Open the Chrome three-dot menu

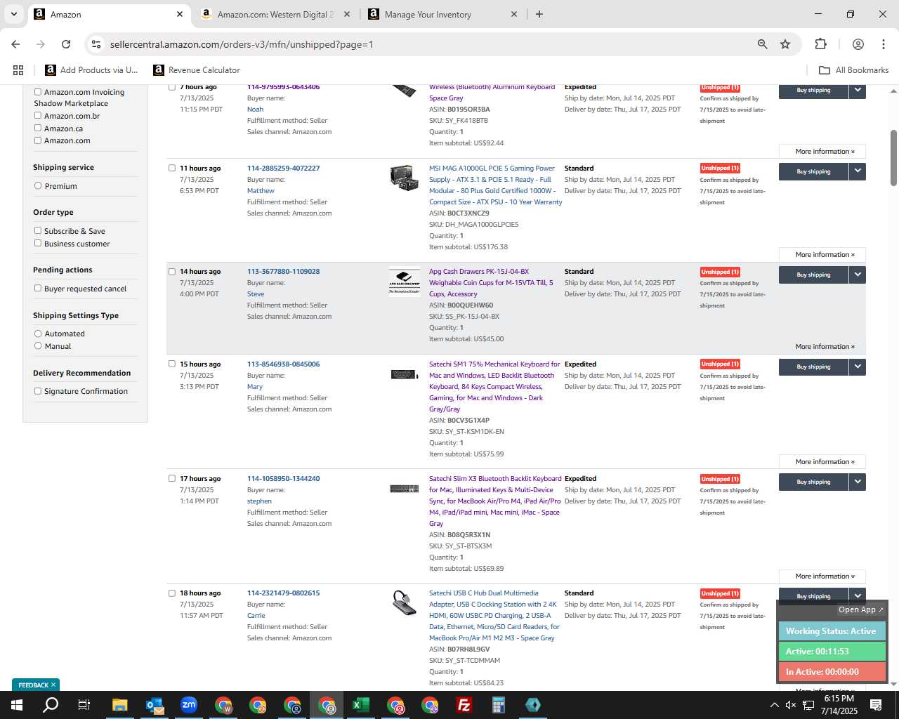point(883,44)
